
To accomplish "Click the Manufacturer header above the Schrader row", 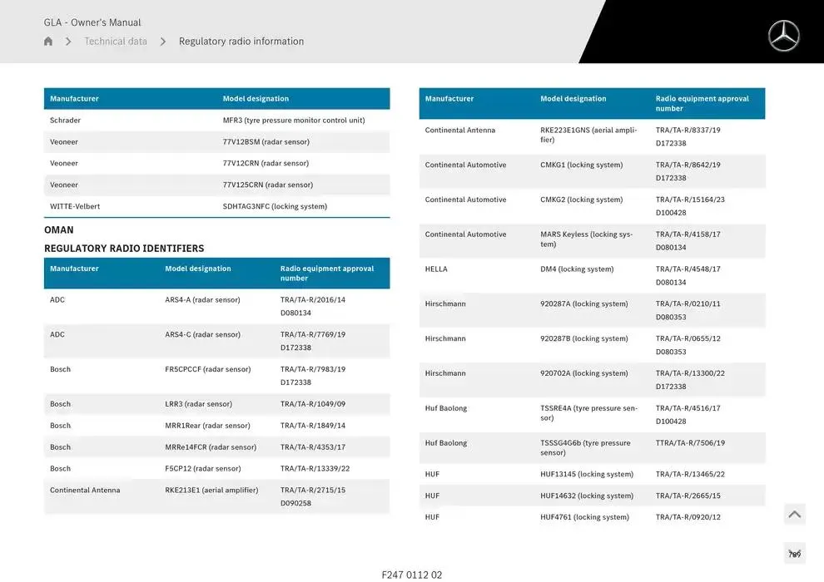I will (x=74, y=99).
